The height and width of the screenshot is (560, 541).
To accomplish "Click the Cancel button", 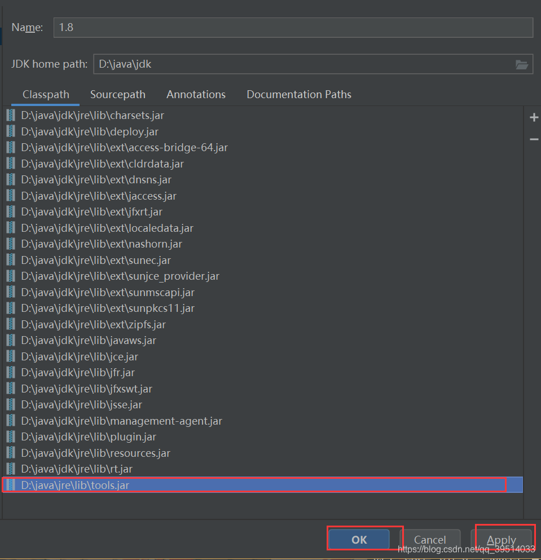I will click(431, 539).
